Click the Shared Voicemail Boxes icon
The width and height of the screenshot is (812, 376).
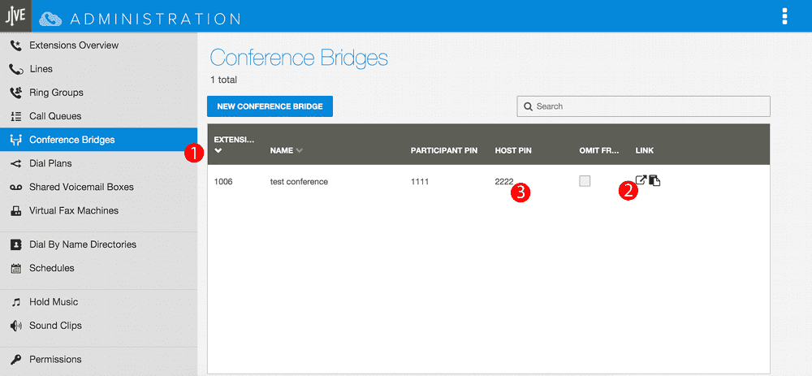click(x=15, y=187)
